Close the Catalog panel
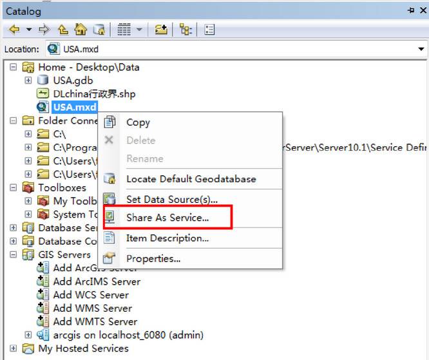Image resolution: width=429 pixels, height=360 pixels. [423, 10]
